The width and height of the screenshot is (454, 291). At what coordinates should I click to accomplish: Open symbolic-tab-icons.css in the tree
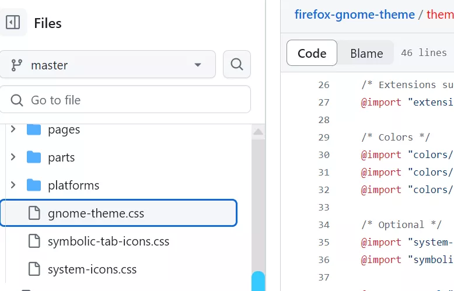pyautogui.click(x=109, y=241)
